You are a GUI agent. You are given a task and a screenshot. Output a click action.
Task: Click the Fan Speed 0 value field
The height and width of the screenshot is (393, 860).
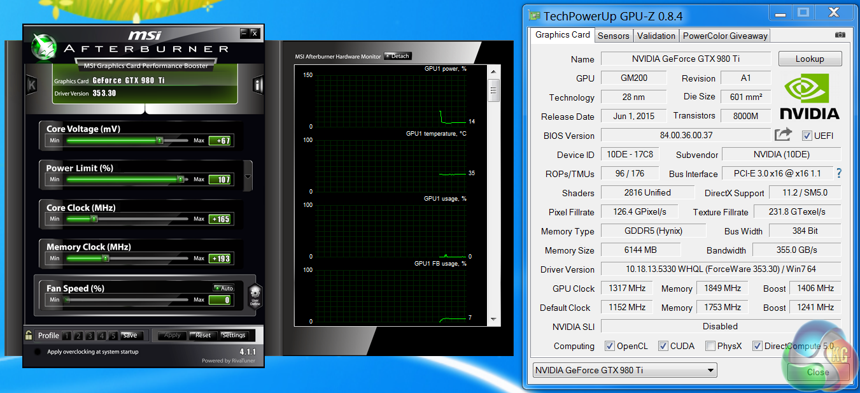coord(220,300)
